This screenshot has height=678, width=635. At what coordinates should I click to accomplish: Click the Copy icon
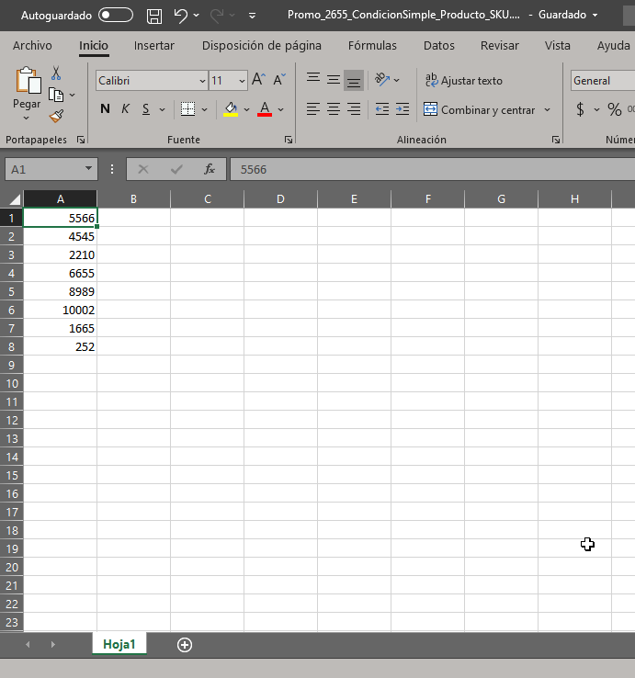tap(56, 95)
